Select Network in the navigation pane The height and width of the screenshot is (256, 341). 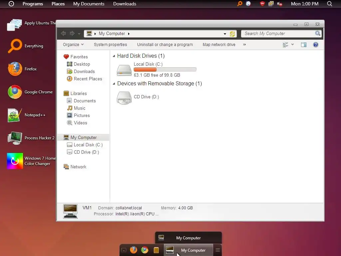tap(78, 167)
